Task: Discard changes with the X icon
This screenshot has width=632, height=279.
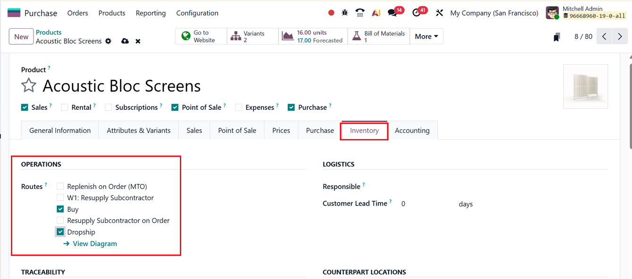Action: 138,41
